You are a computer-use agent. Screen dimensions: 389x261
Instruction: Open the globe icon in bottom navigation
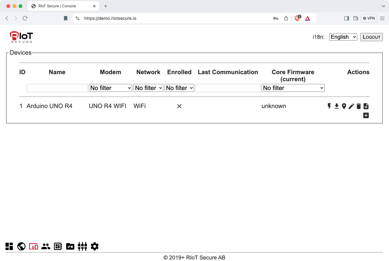click(x=21, y=246)
